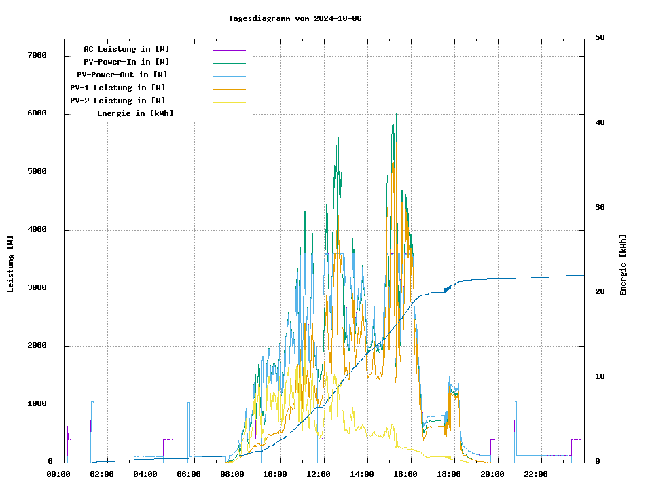
Task: Click the 7000 value on power axis
Action: point(37,56)
